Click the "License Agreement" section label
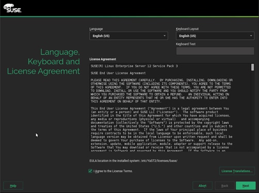 click(x=103, y=59)
